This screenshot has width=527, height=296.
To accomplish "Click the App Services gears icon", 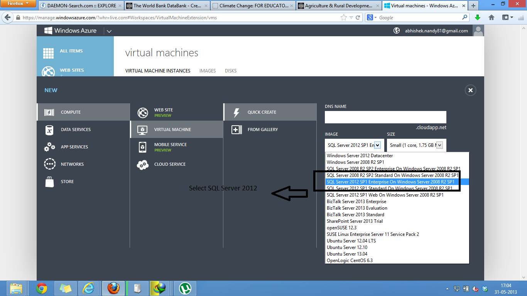I will tap(49, 147).
